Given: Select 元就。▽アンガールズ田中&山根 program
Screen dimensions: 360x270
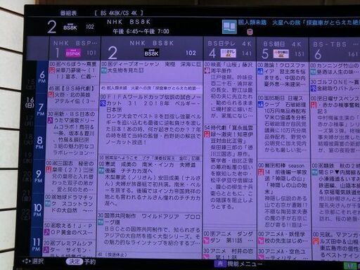Looking at the screenshot, I should click(x=336, y=245).
